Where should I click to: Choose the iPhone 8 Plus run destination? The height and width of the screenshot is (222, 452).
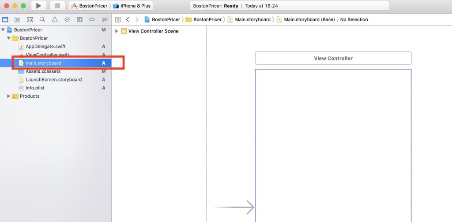point(133,6)
